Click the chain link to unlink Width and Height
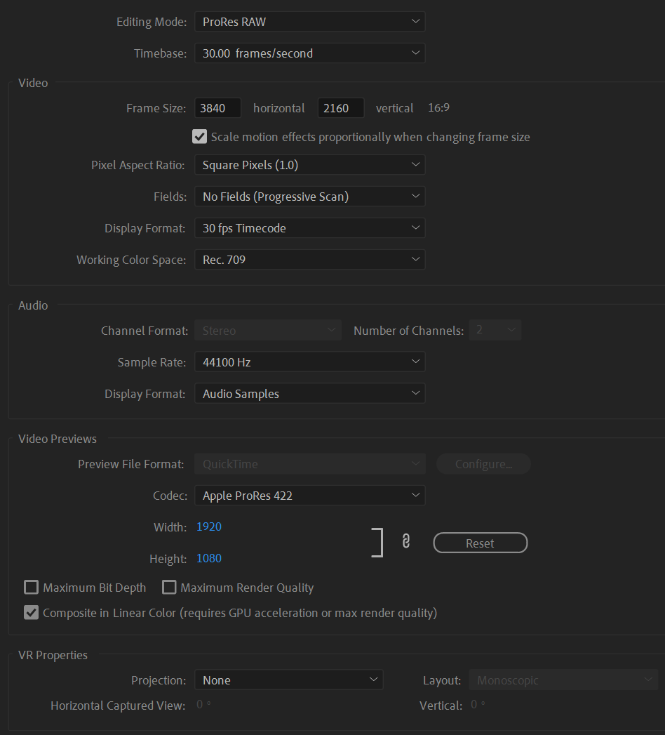 (x=407, y=542)
